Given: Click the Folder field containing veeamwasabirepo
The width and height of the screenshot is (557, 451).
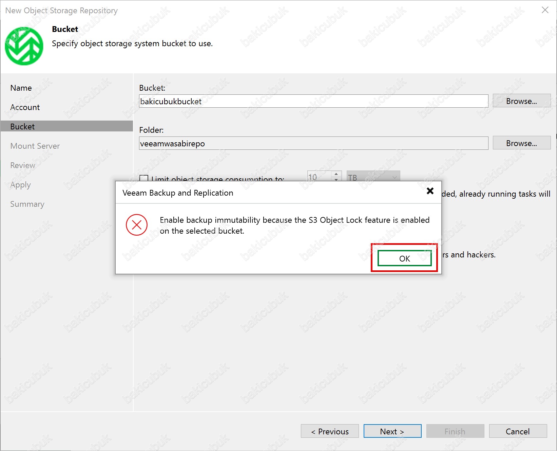Looking at the screenshot, I should 313,143.
